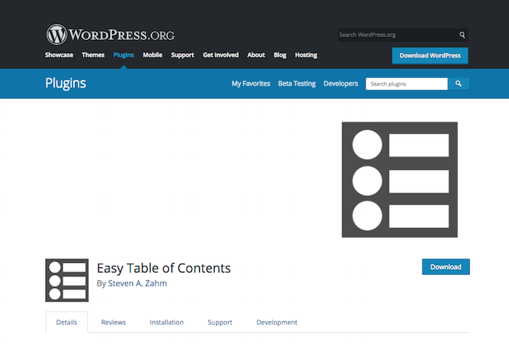Open the Blog navigation link
Image resolution: width=509 pixels, height=345 pixels.
click(280, 54)
